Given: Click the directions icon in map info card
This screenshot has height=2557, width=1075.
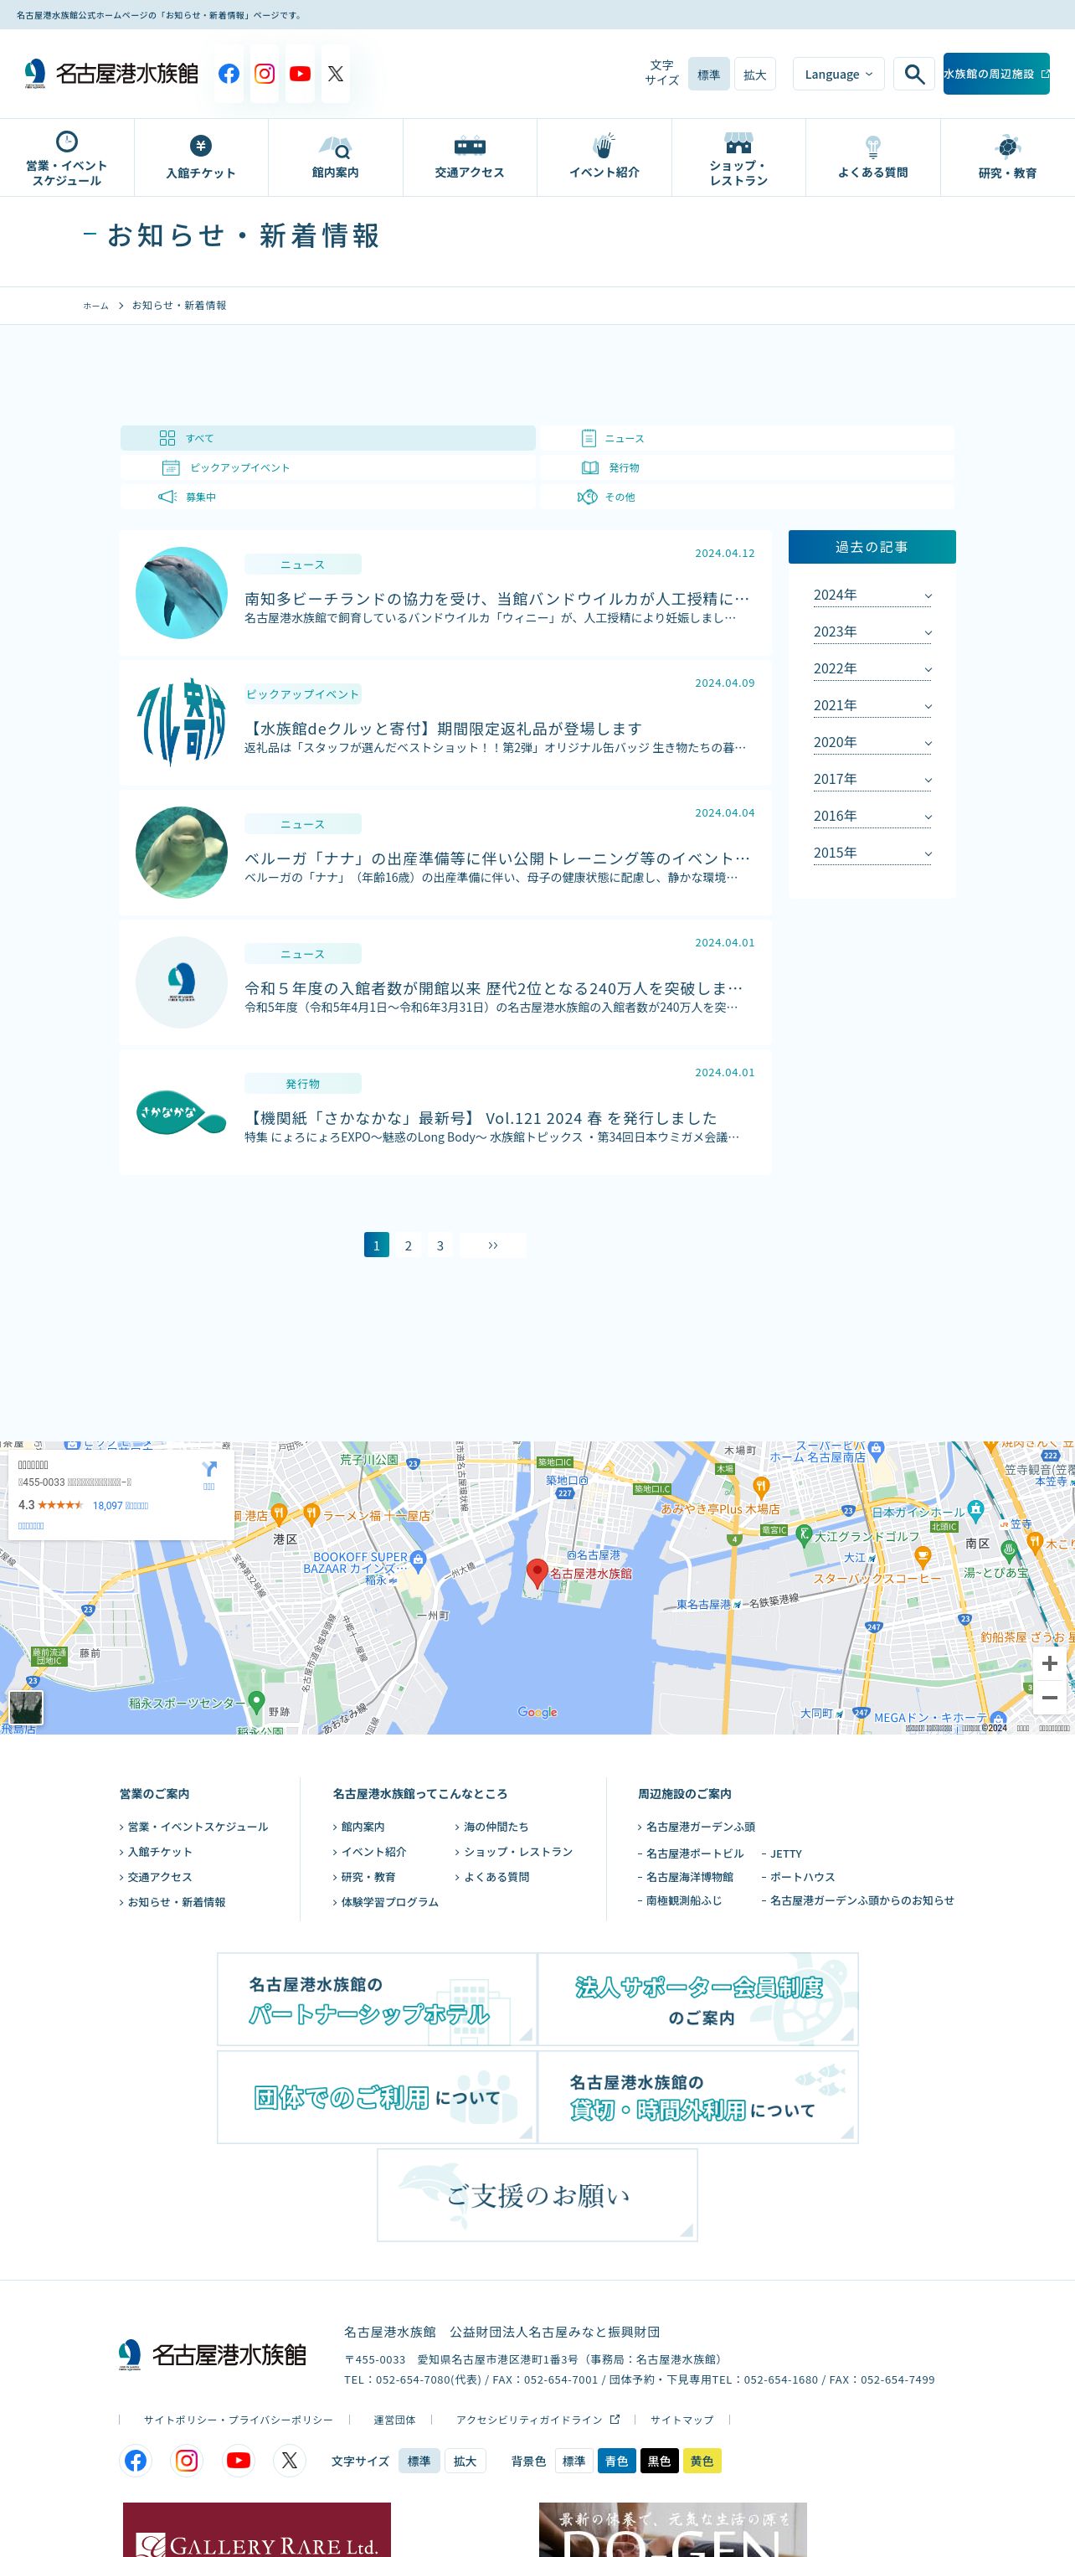Looking at the screenshot, I should click(x=208, y=1468).
